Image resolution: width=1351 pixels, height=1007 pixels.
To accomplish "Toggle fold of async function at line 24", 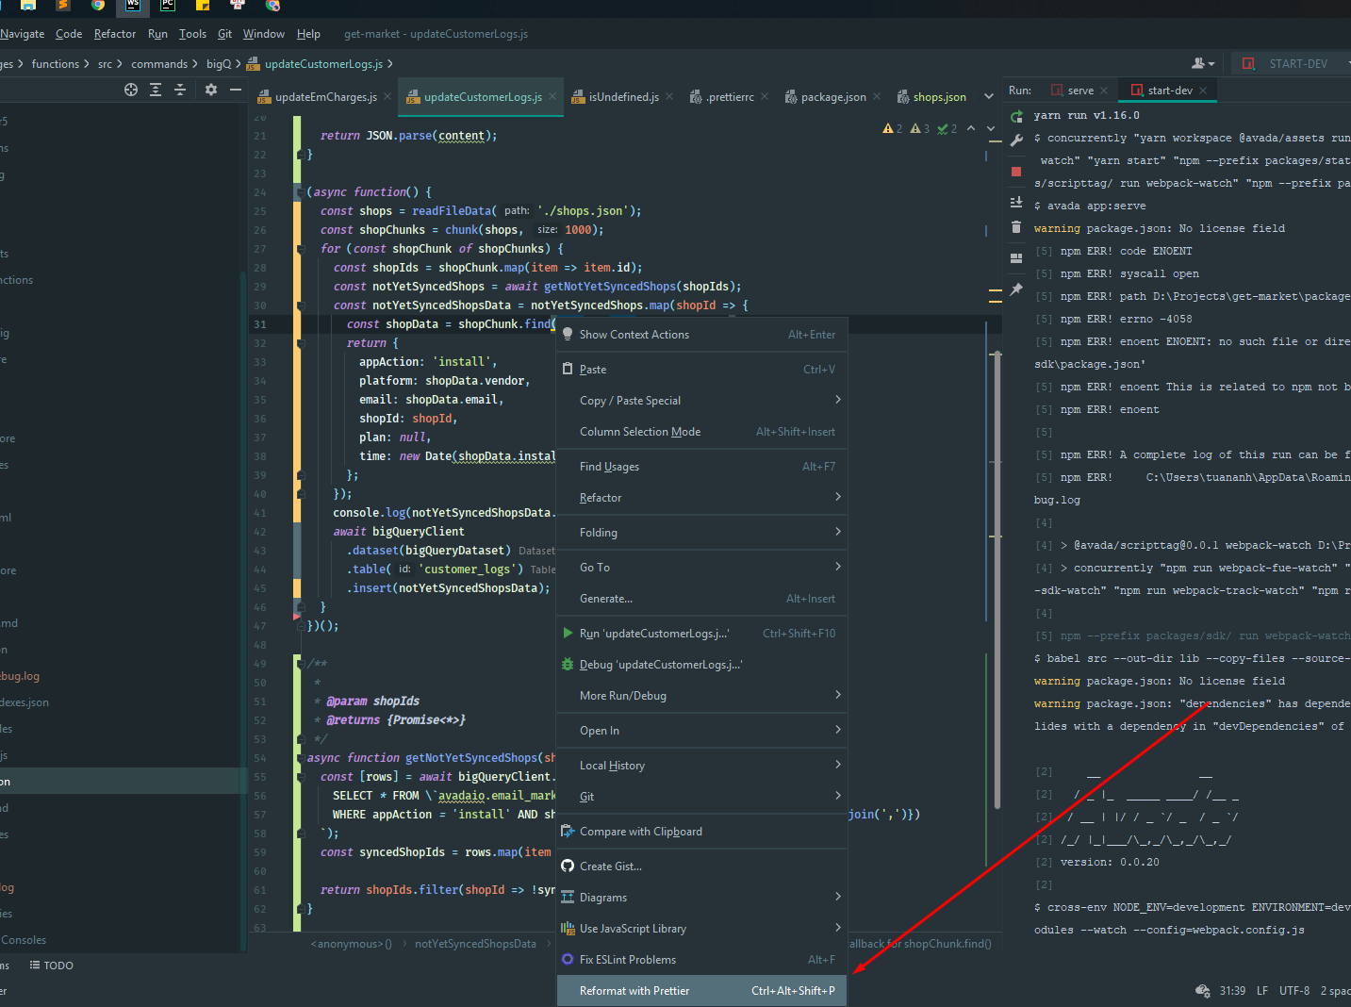I will 301,192.
